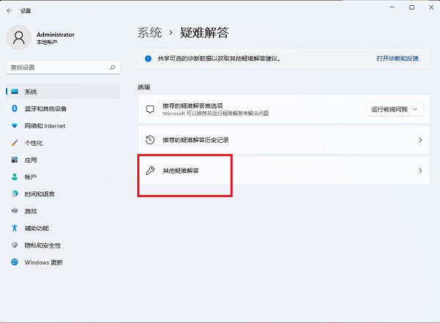Go to 个性化 settings
The width and height of the screenshot is (440, 323).
pos(34,143)
